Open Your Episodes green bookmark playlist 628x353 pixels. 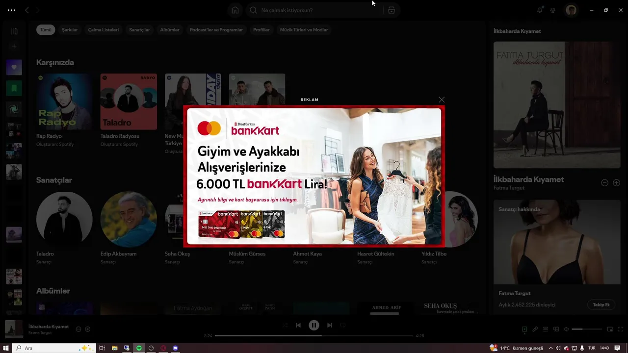point(14,88)
